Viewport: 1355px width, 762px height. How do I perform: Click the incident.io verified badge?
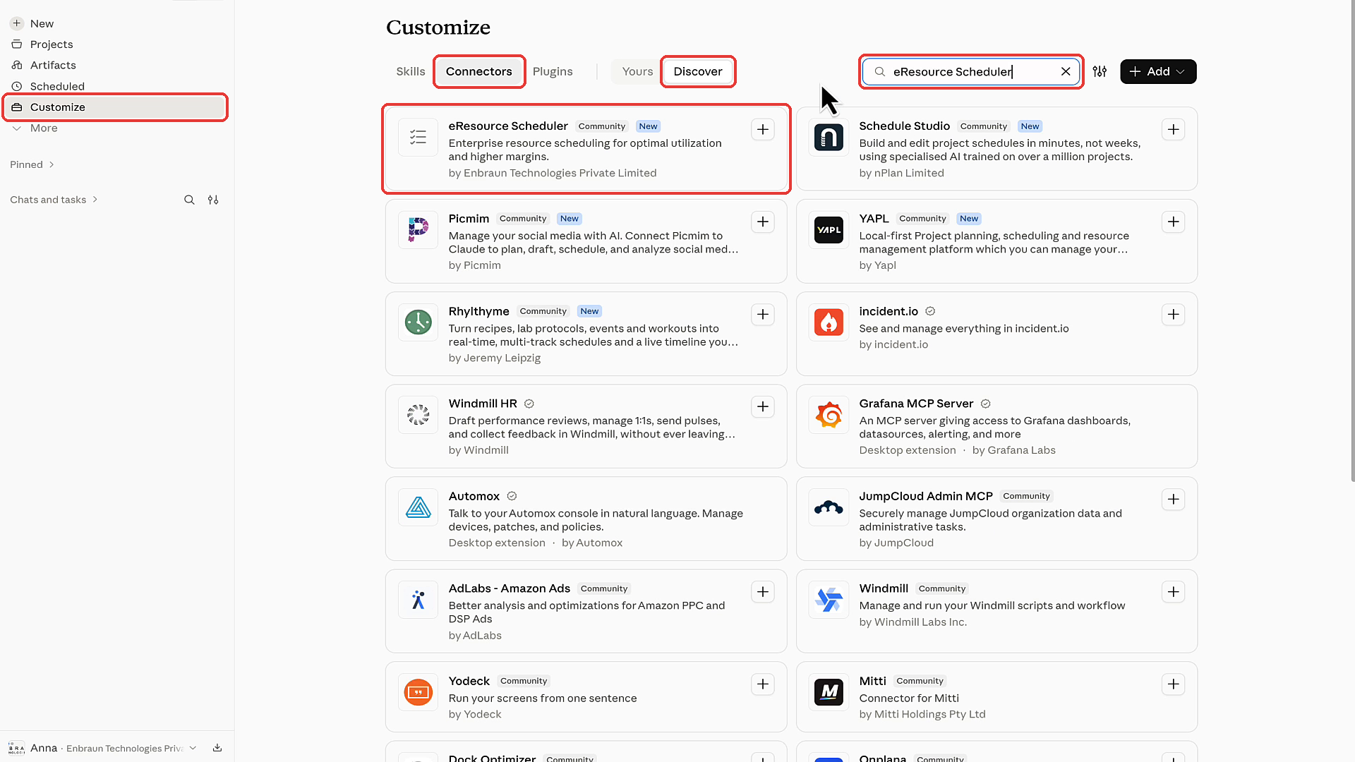tap(930, 311)
